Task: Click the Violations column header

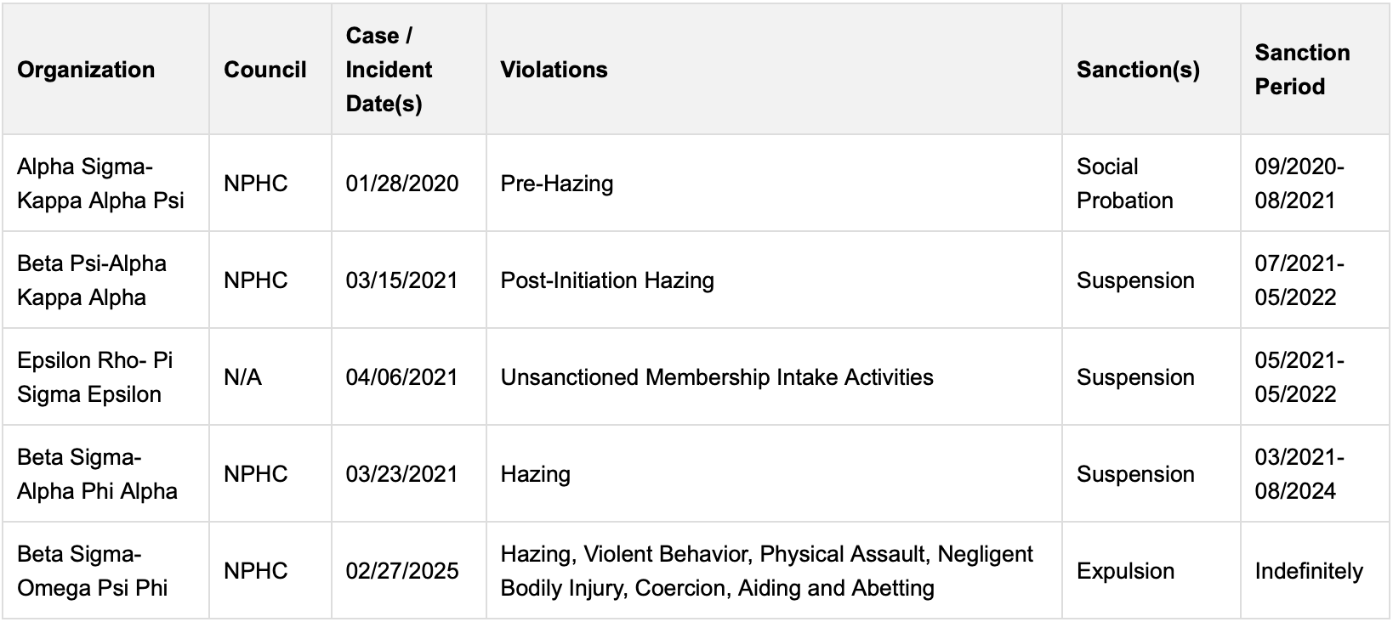Action: (x=554, y=70)
